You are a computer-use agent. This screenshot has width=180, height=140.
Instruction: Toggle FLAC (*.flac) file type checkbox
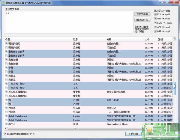(x=155, y=23)
